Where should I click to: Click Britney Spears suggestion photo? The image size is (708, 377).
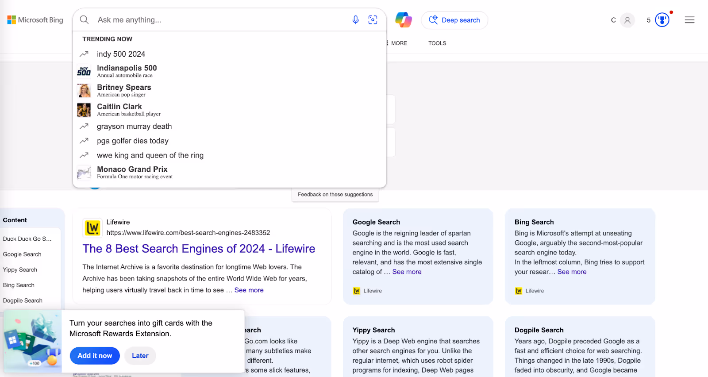[x=84, y=90]
